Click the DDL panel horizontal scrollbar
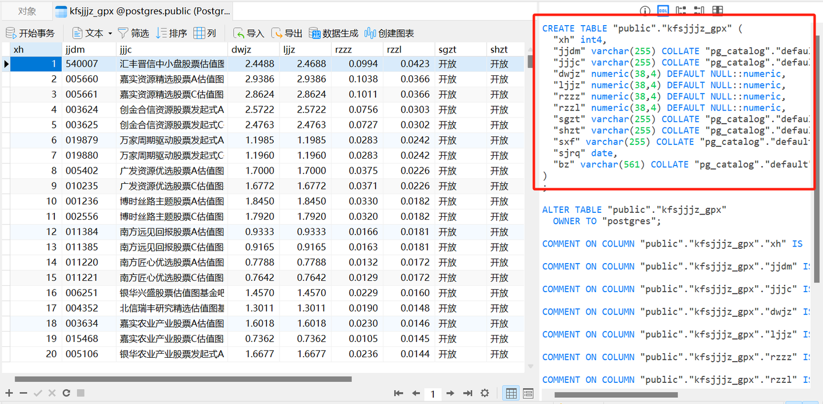Screen dimensions: 823x404 click(616, 394)
